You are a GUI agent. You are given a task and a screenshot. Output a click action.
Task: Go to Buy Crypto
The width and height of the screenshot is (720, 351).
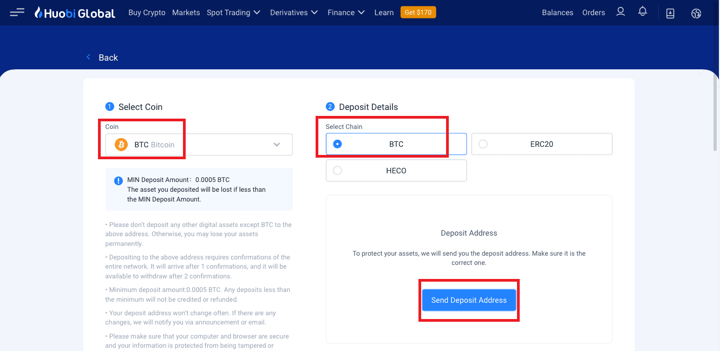point(147,12)
